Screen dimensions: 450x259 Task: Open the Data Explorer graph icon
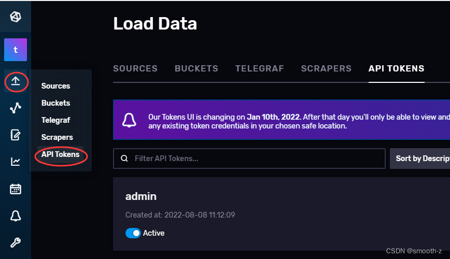[16, 108]
